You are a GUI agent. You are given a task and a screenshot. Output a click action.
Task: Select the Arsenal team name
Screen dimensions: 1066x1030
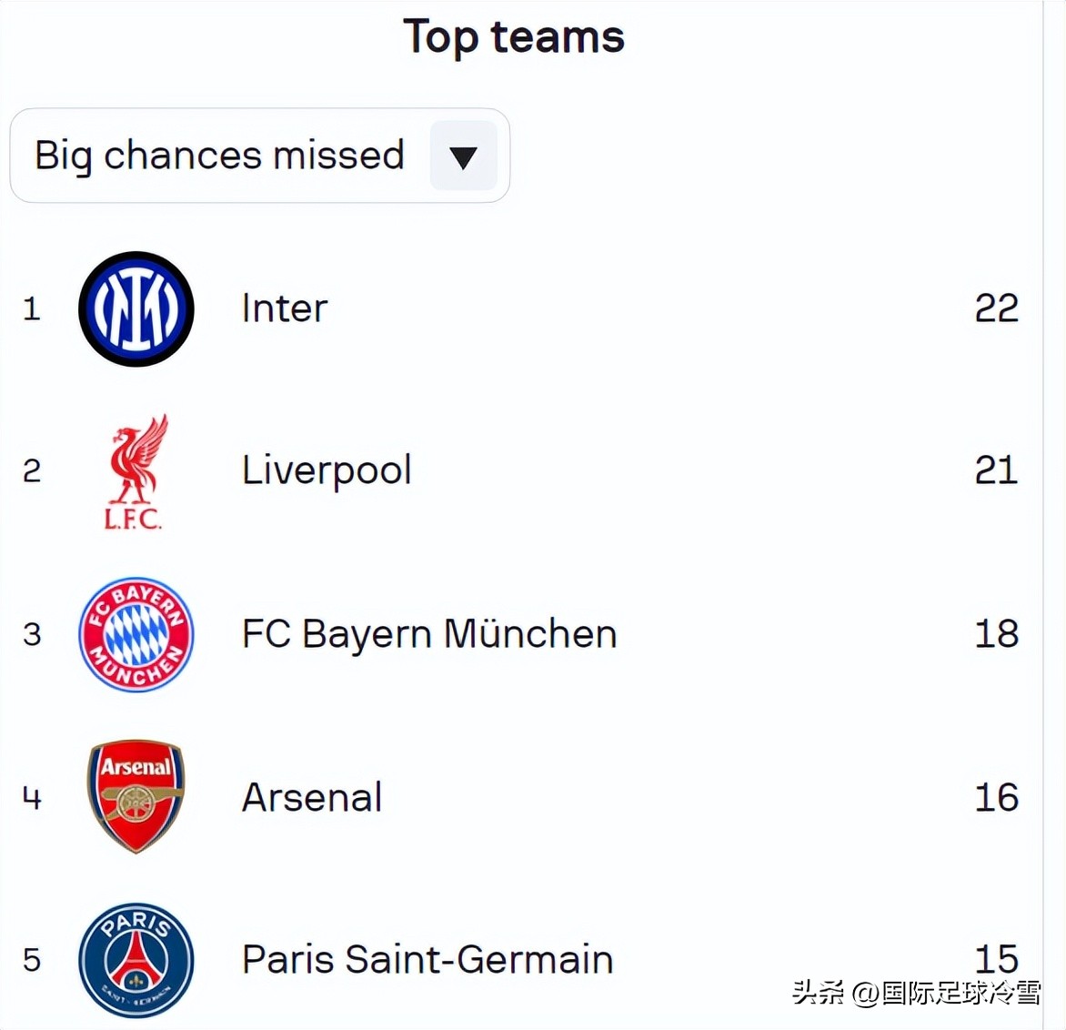coord(312,797)
